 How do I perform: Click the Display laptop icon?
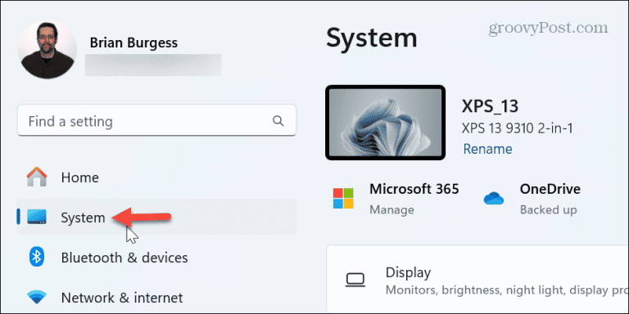point(355,280)
